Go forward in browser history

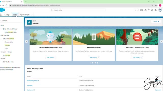coord(3,6)
